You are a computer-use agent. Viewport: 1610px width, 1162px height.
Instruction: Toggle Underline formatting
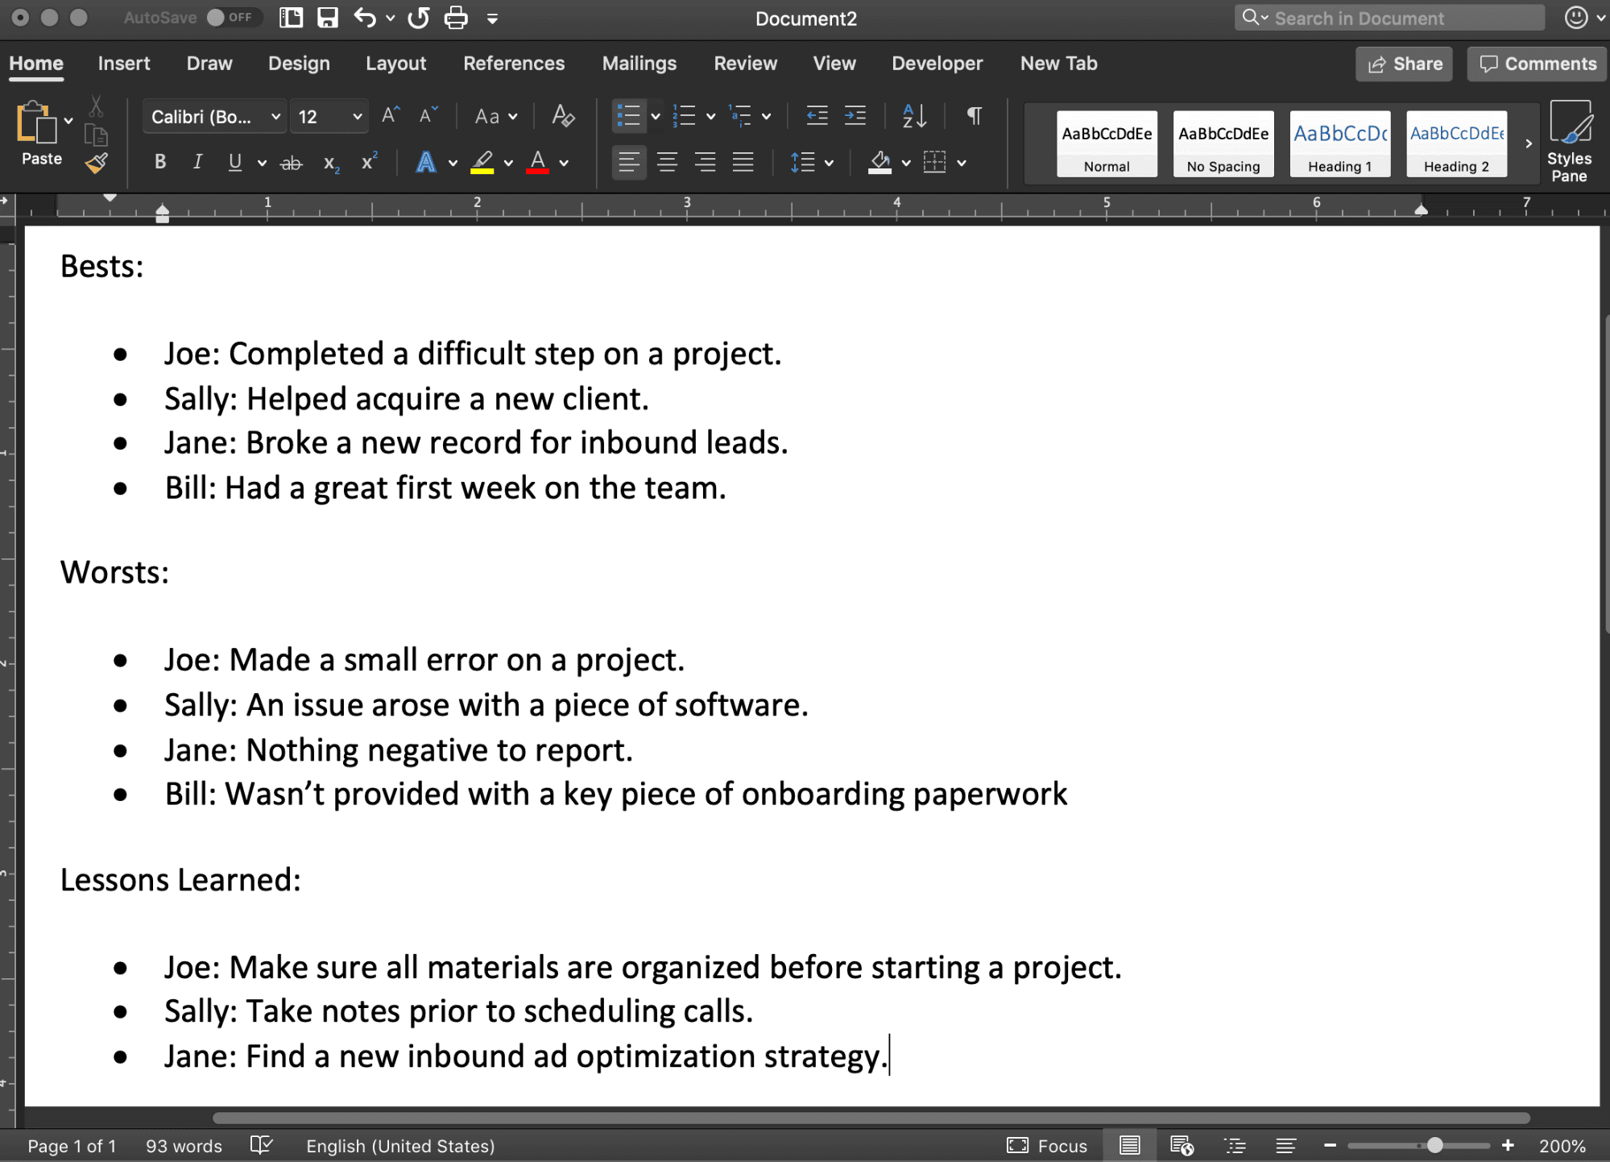point(234,163)
